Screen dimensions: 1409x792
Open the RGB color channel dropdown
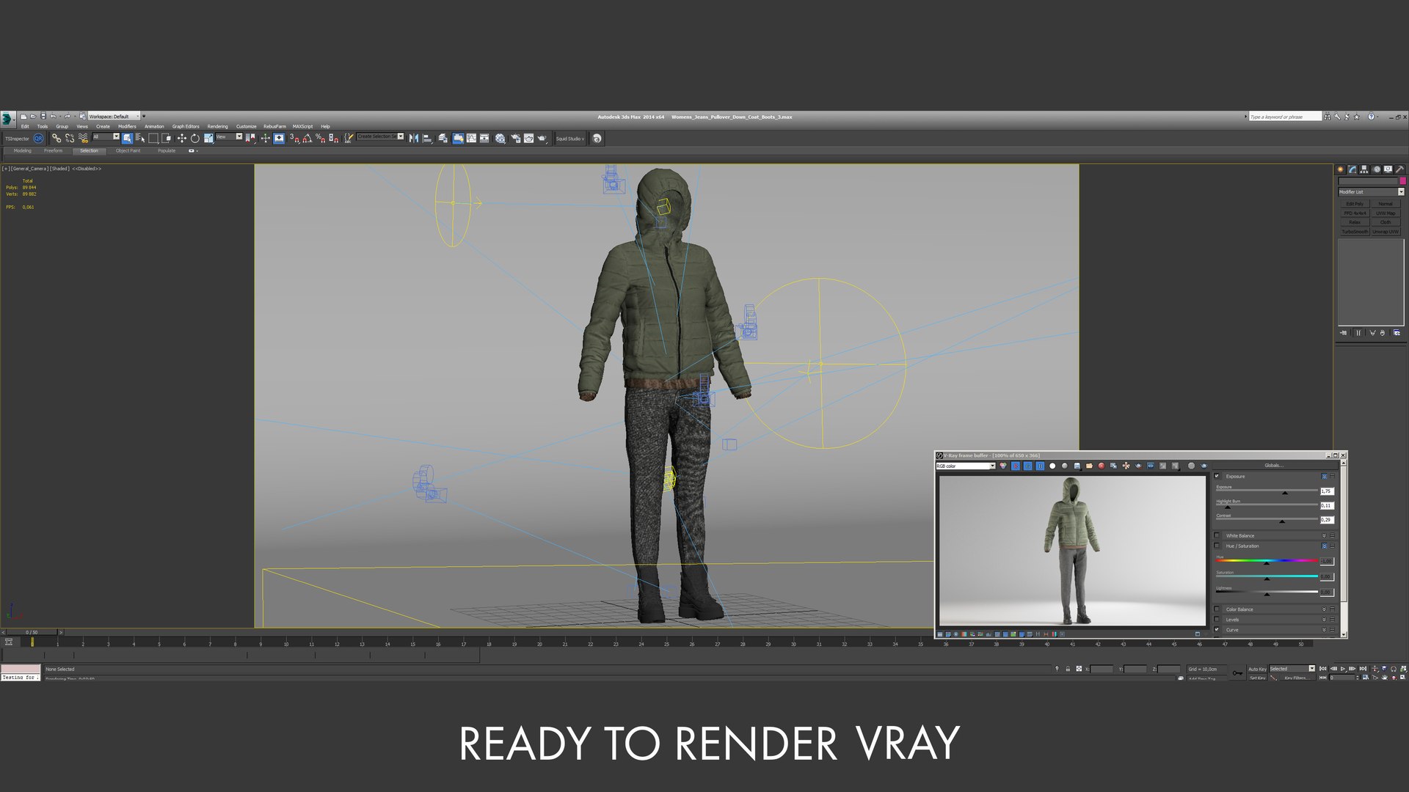[x=965, y=466]
